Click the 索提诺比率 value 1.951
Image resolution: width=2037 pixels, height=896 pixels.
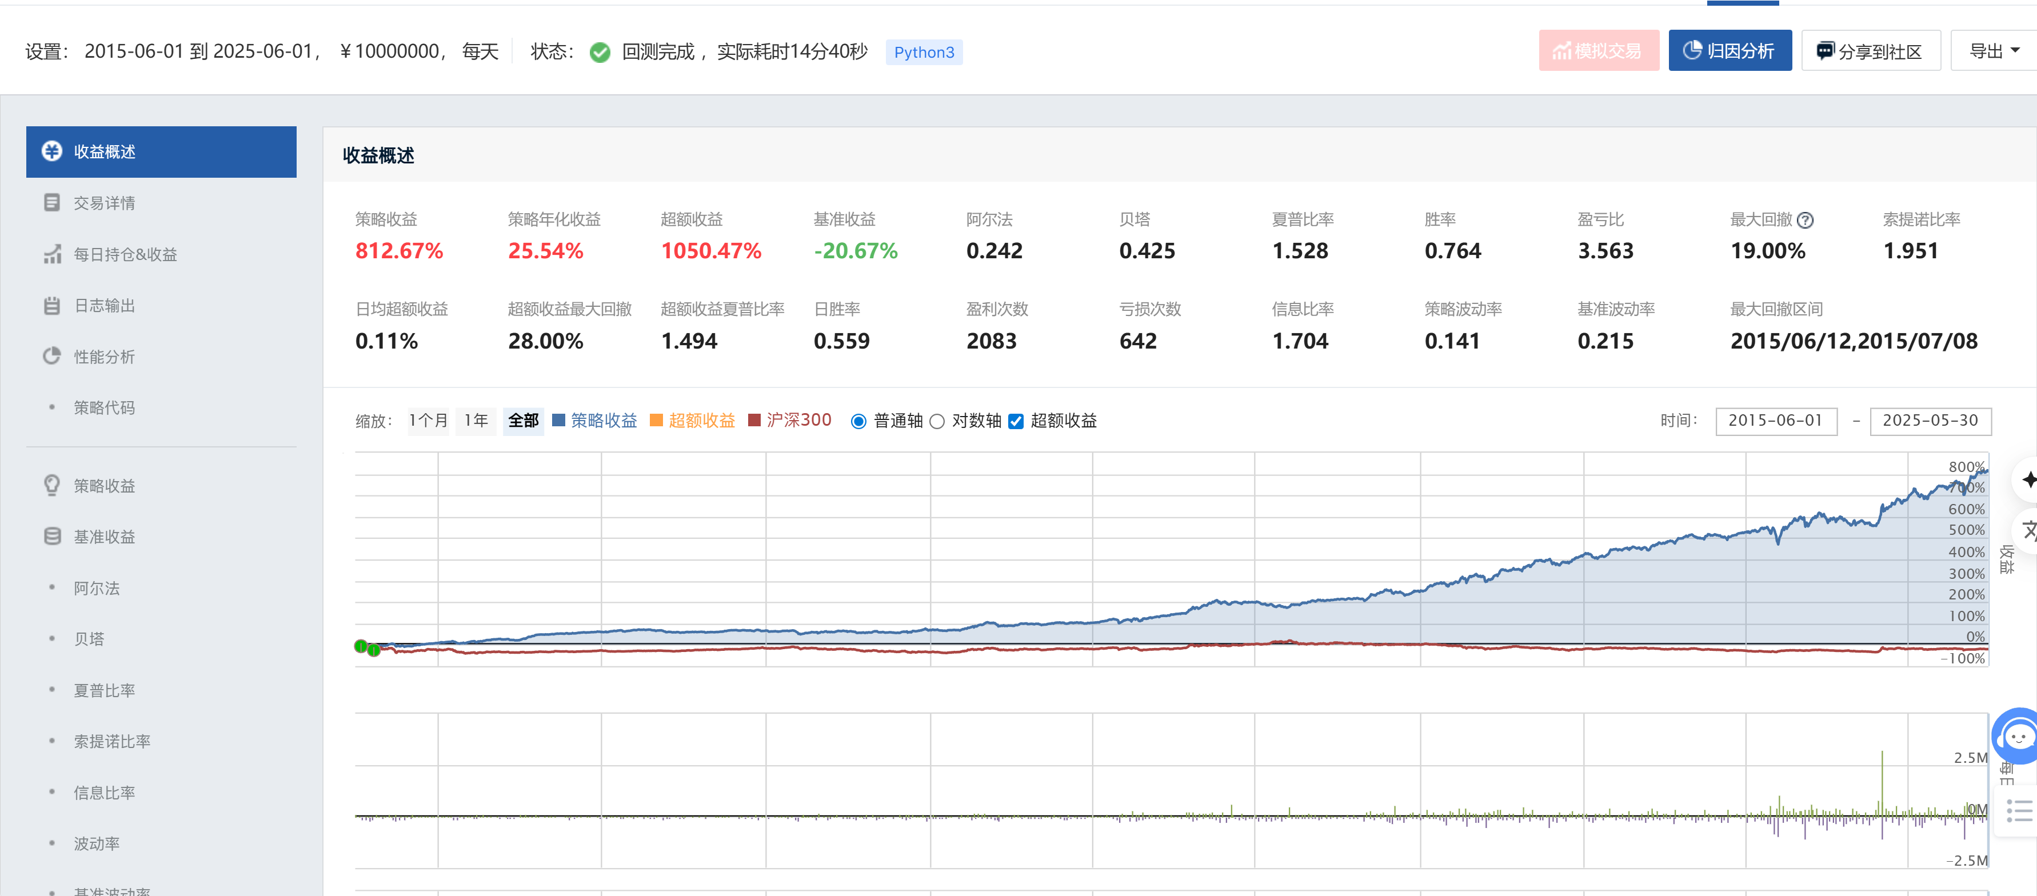coord(1911,251)
